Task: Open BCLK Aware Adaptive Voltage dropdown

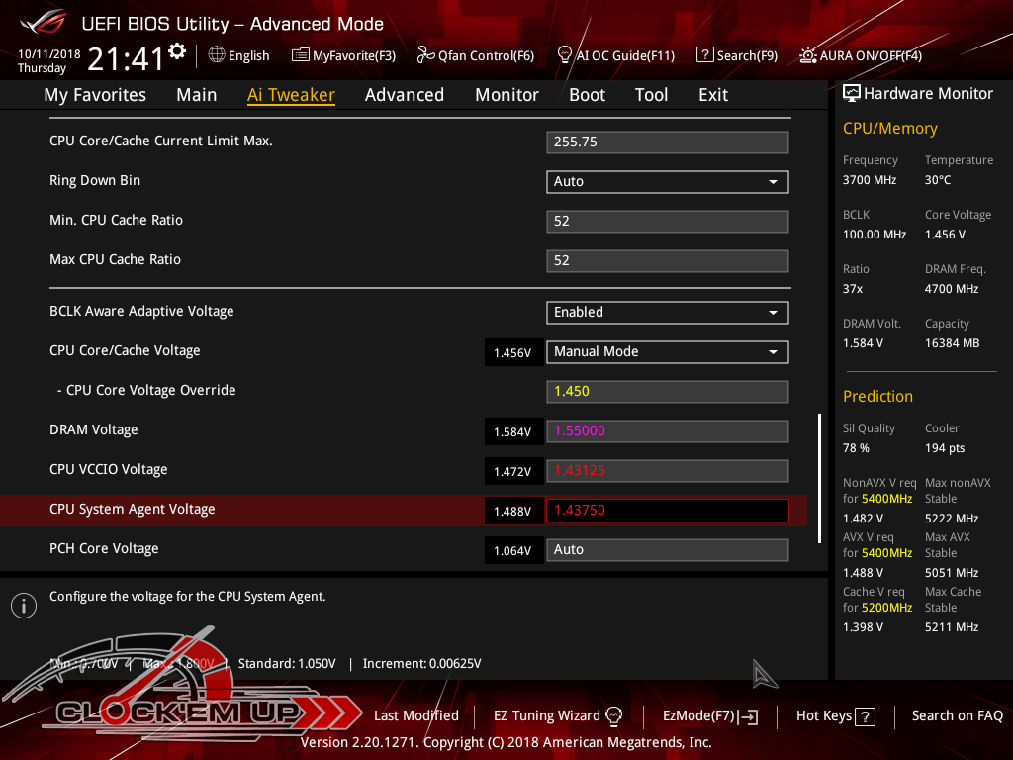Action: [667, 312]
